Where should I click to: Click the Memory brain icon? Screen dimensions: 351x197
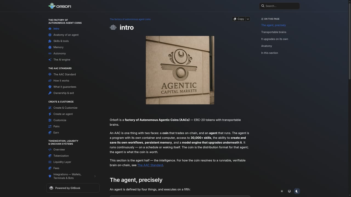(x=50, y=47)
